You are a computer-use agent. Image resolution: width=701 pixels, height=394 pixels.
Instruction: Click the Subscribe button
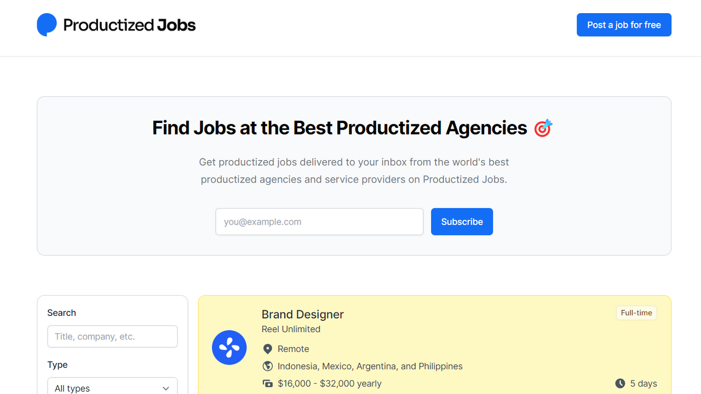pos(462,222)
